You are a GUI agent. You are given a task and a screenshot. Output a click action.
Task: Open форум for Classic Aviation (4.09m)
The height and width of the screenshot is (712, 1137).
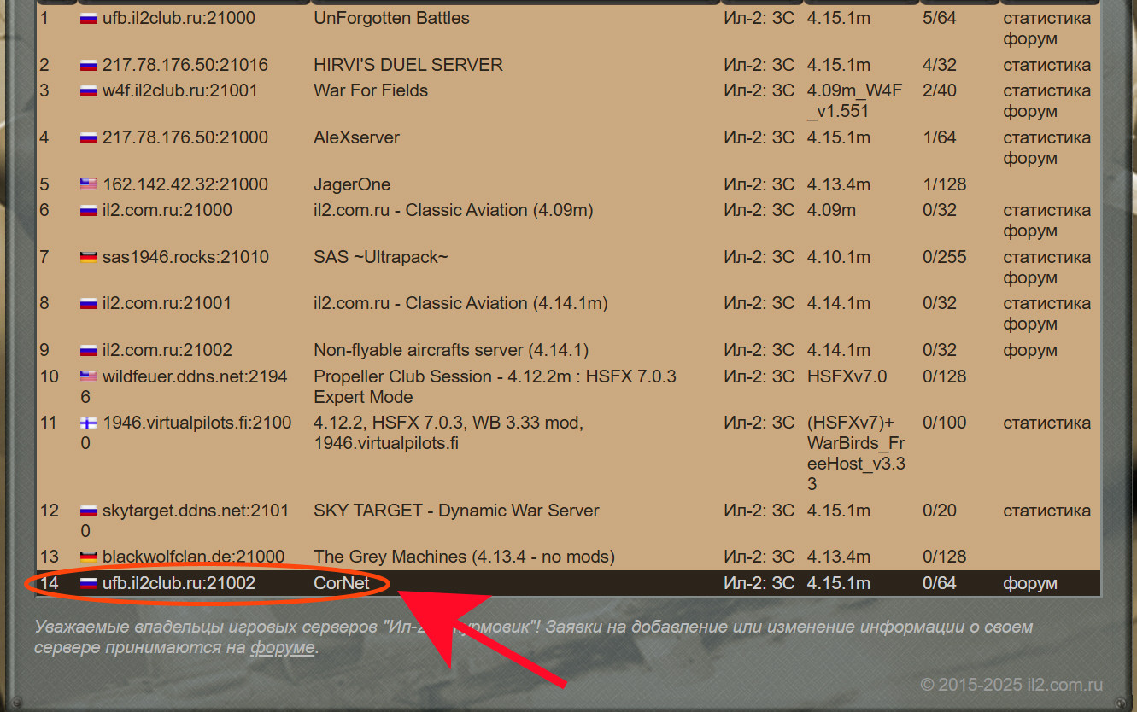1030,231
